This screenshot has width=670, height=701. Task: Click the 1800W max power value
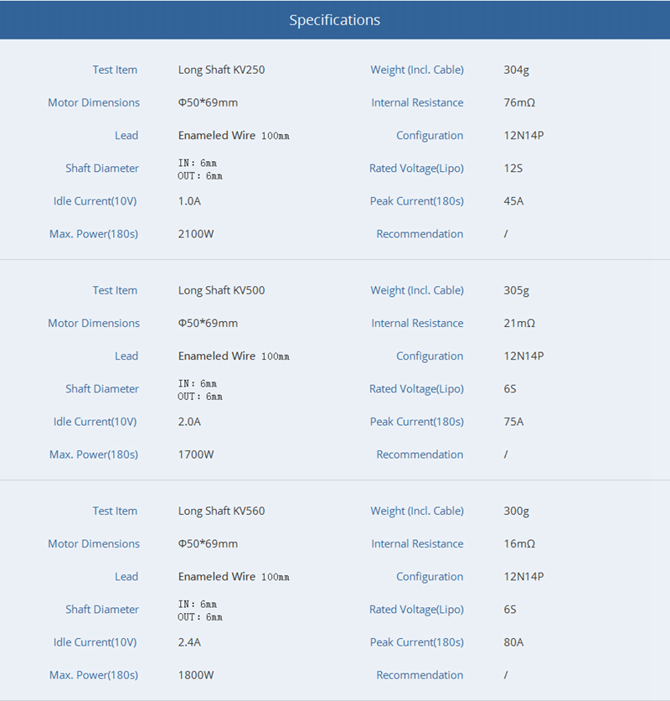pos(196,675)
